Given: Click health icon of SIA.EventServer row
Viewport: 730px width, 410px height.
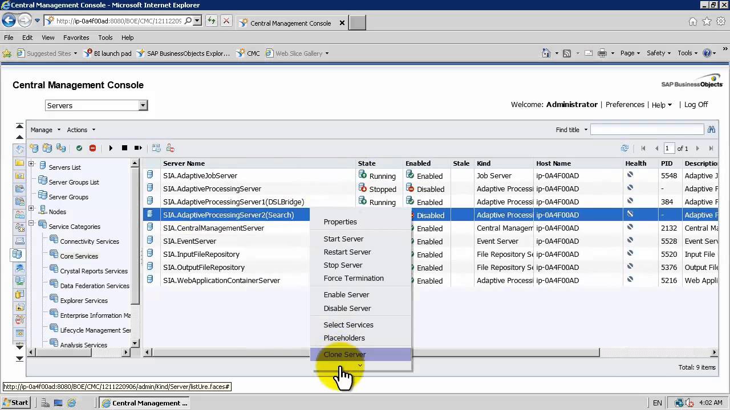Looking at the screenshot, I should [630, 240].
